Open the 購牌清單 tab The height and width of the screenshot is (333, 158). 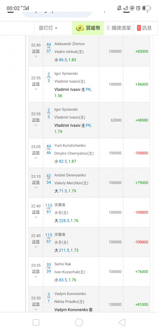tap(119, 28)
